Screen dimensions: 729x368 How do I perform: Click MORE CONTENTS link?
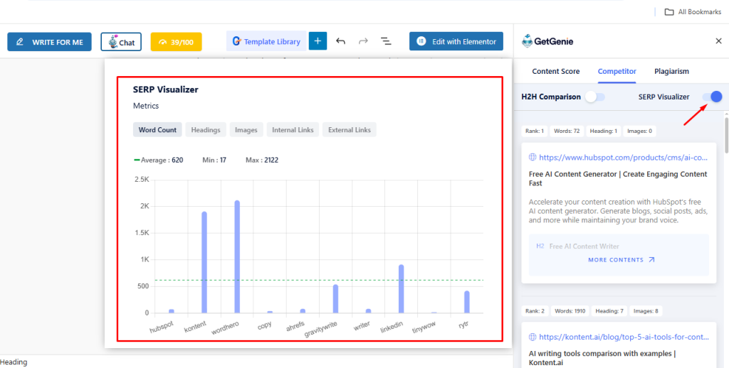(x=621, y=260)
